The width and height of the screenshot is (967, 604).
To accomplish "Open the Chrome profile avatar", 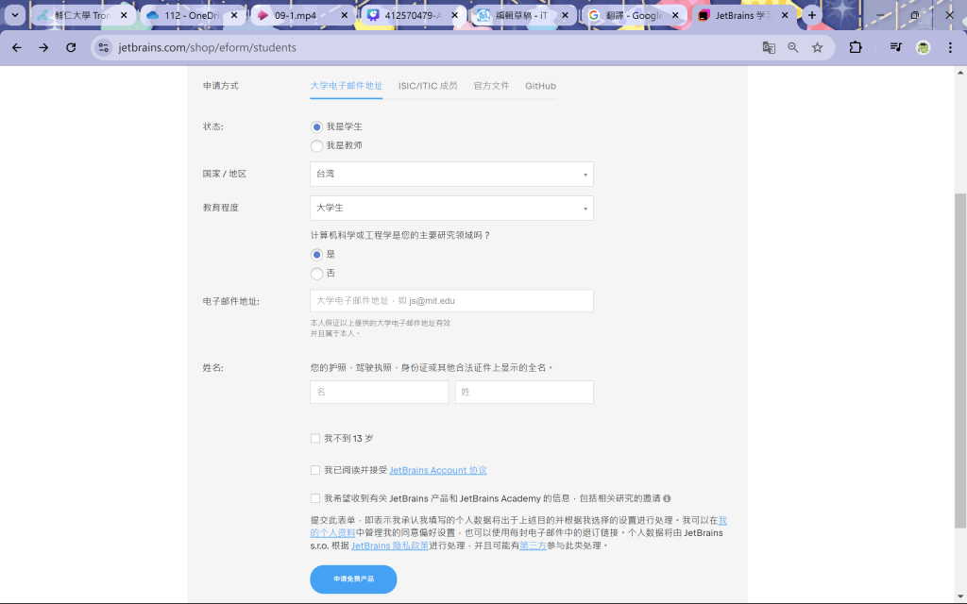I will [x=923, y=47].
